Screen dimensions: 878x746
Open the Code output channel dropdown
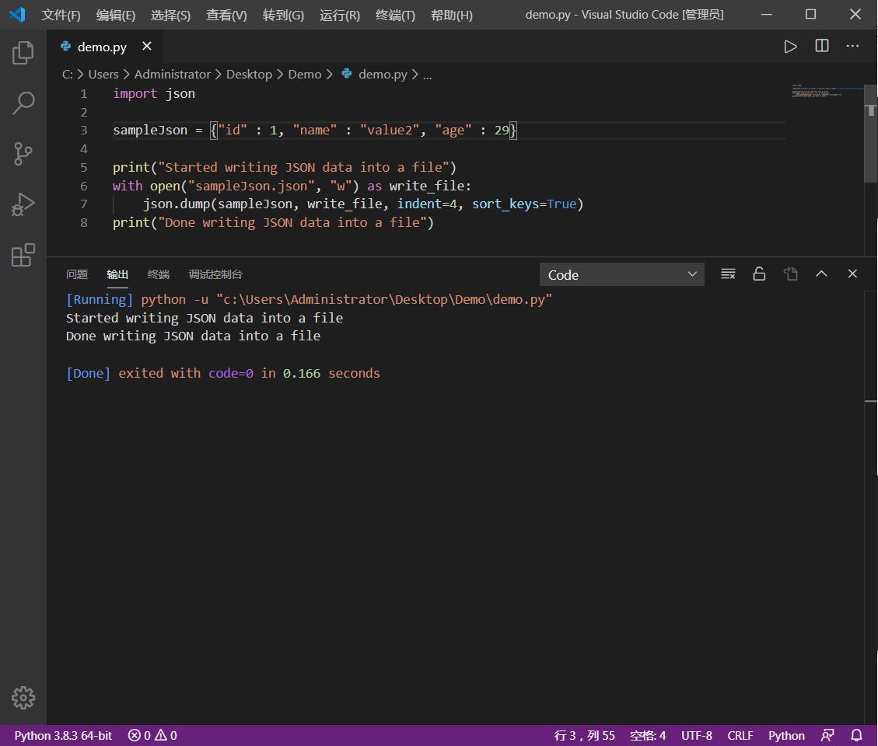tap(621, 274)
